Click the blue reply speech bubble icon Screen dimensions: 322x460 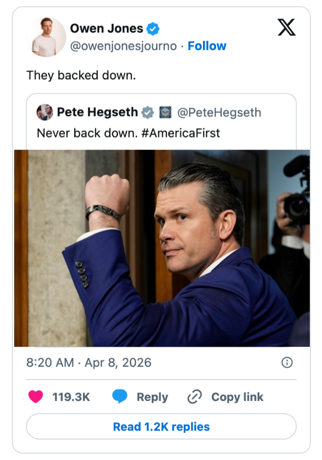click(x=120, y=397)
